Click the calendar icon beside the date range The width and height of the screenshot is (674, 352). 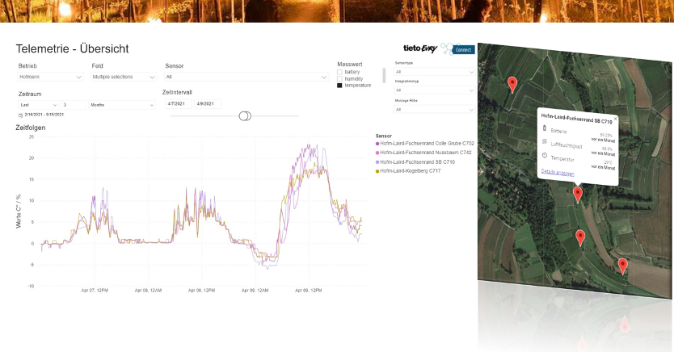(20, 115)
